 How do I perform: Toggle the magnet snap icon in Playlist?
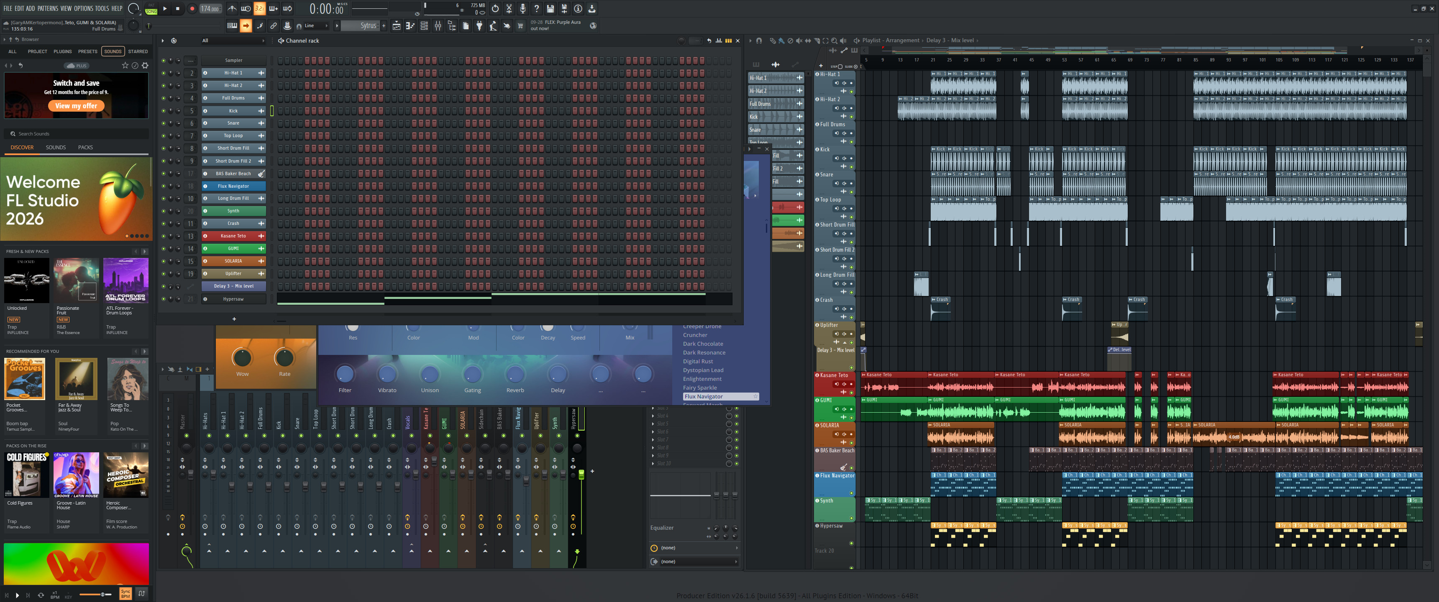point(758,41)
